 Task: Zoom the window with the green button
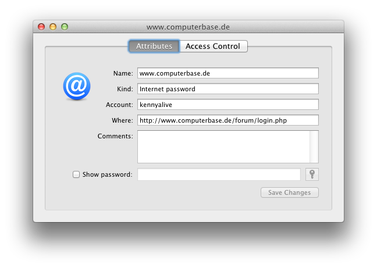pyautogui.click(x=65, y=27)
